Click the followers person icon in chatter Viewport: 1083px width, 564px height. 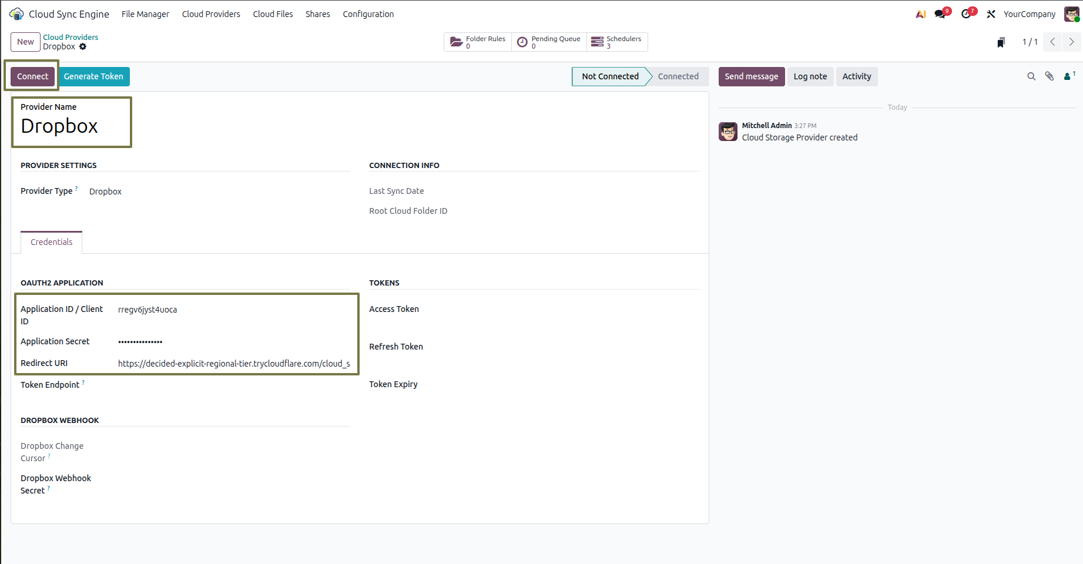point(1069,76)
